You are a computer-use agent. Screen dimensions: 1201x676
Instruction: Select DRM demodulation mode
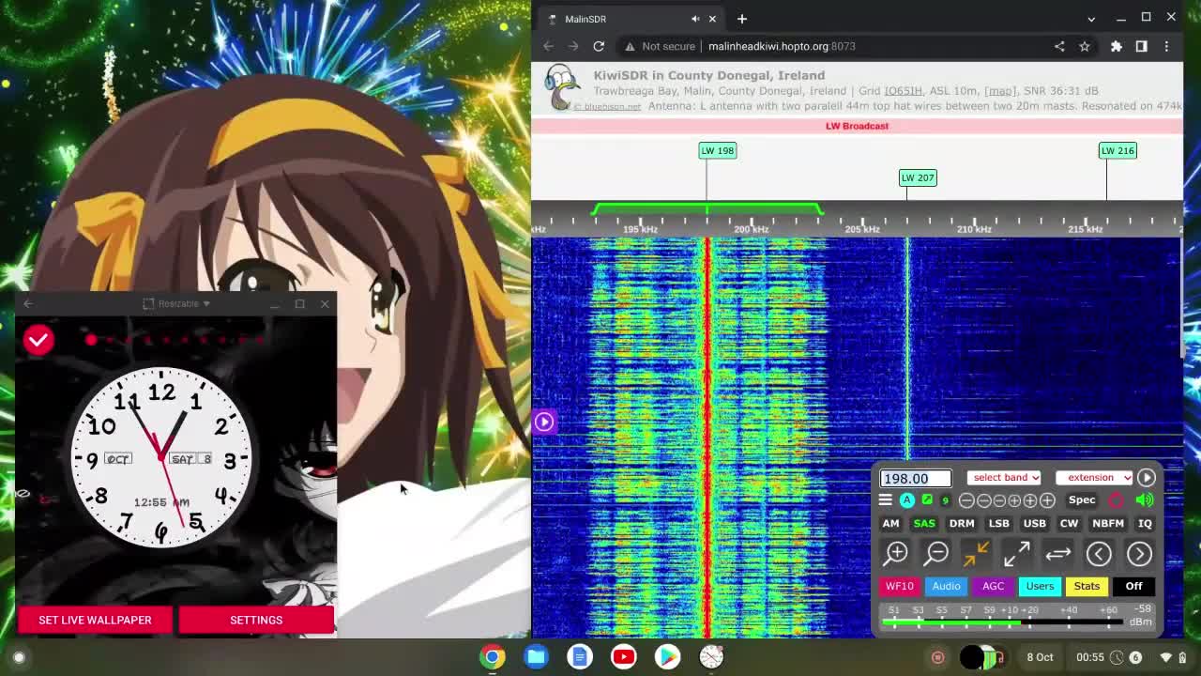(x=962, y=523)
